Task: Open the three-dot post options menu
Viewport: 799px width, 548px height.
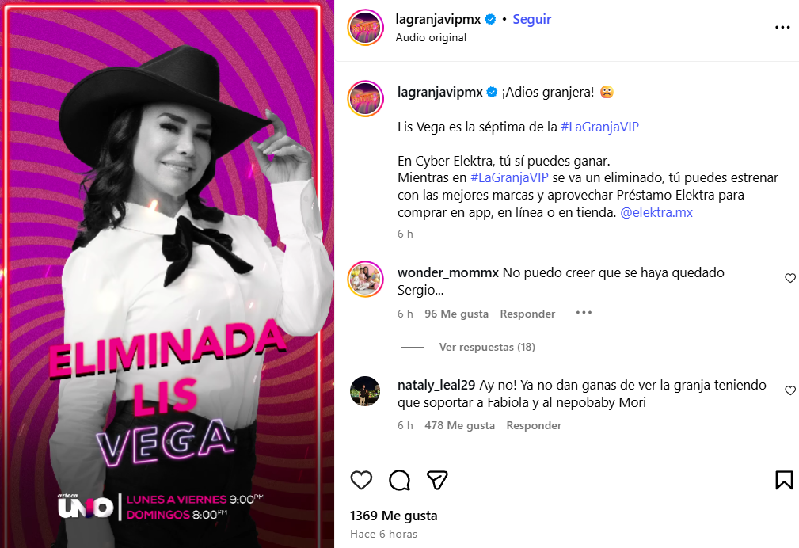Action: click(782, 28)
